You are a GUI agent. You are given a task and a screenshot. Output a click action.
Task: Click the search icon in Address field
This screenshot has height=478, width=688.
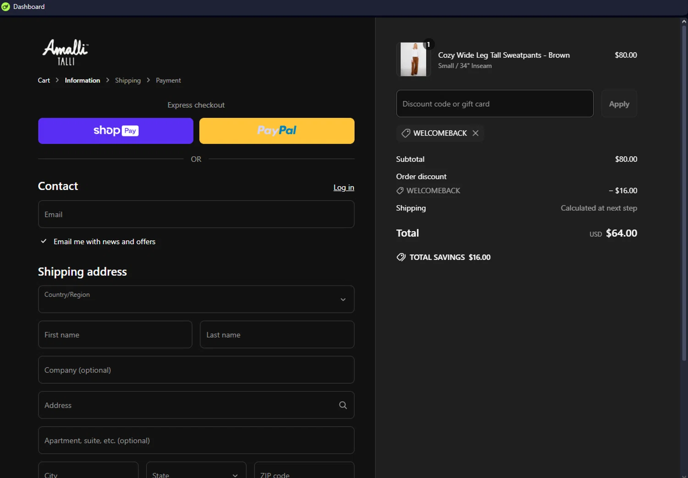click(x=343, y=405)
